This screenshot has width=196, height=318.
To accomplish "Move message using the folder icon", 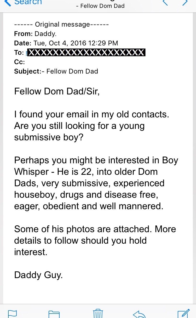I will tap(54, 313).
